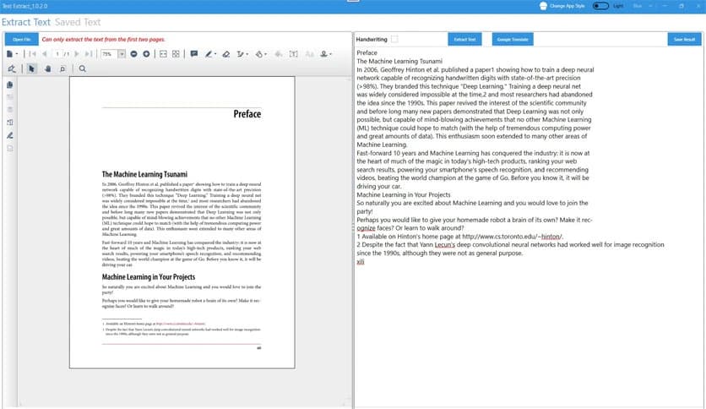
Task: Fit whole page view icon
Action: point(176,54)
